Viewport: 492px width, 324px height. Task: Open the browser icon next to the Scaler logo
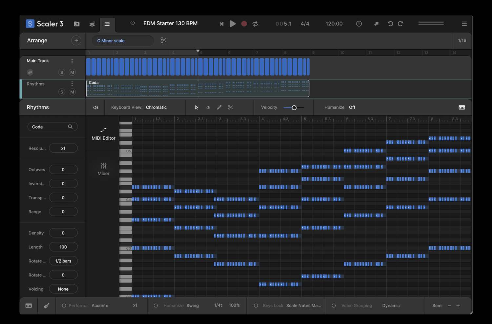(76, 24)
